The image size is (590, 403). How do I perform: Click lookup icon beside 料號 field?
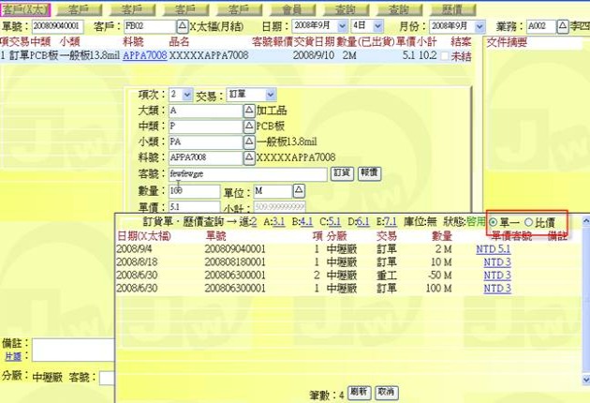tap(249, 157)
